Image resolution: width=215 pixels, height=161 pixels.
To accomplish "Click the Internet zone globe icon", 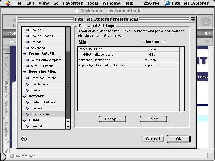I will 12,156.
